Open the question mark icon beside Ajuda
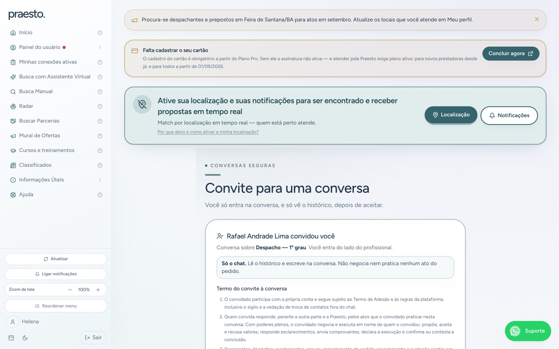The image size is (559, 349). tap(100, 195)
